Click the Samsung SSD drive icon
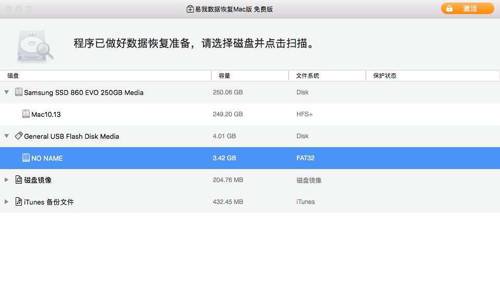 point(19,92)
